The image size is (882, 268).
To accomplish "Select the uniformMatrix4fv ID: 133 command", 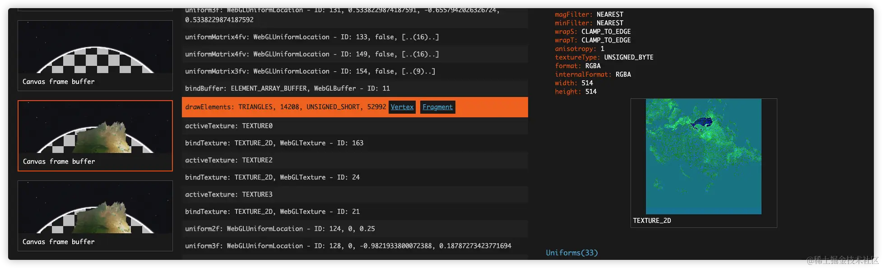I will coord(355,37).
